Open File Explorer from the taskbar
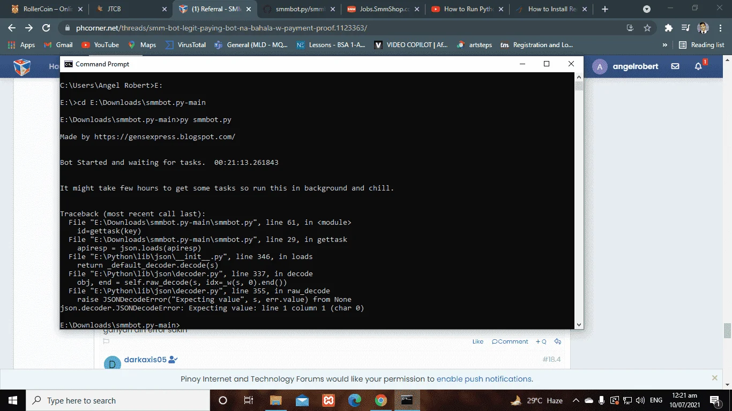 coord(275,400)
